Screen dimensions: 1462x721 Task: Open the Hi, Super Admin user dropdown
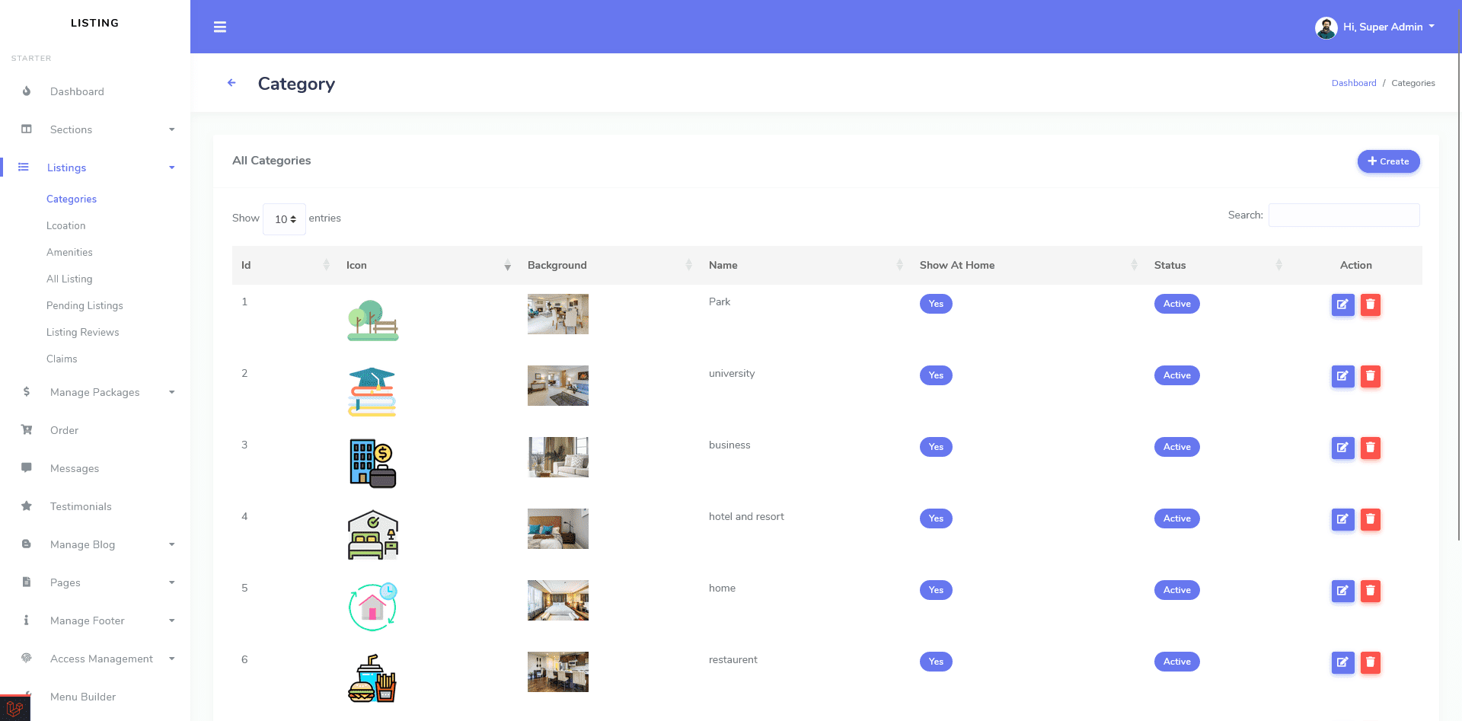(1376, 27)
